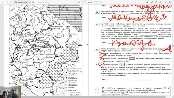
Task: Open search in document
Action: click(x=147, y=2)
